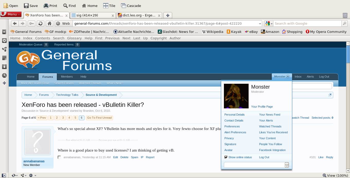Open the password wand key button
This screenshot has height=178, width=350.
(32, 23)
